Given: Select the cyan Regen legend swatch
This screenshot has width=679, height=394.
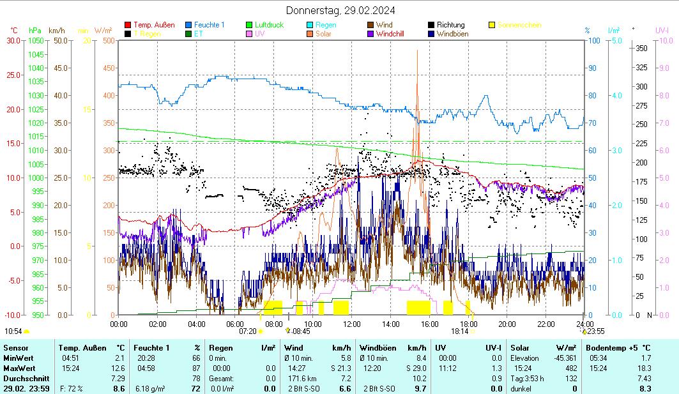Looking at the screenshot, I should pos(310,25).
